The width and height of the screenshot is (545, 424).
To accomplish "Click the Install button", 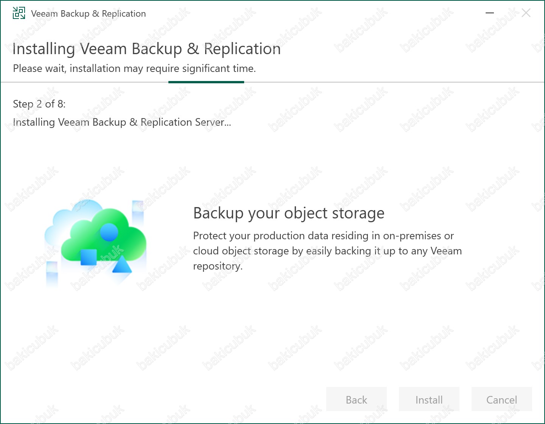I will [x=429, y=399].
